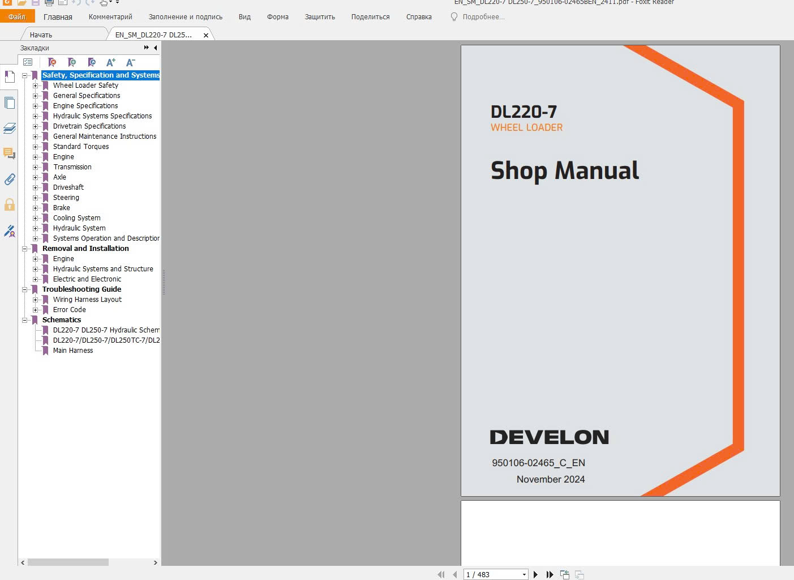Screen dimensions: 794x580
Task: Expand the Engine Specifications bookmark
Action: pyautogui.click(x=36, y=106)
